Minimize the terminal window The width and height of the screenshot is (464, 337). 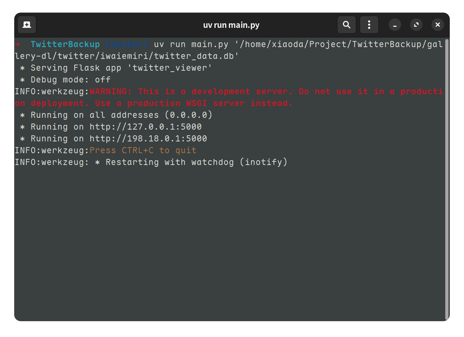(395, 25)
